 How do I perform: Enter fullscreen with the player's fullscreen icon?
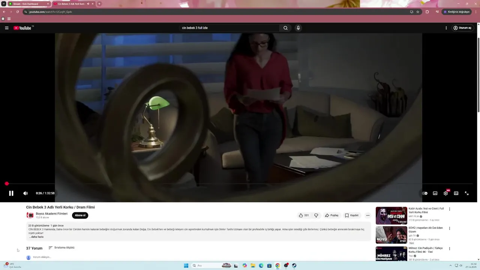coord(467,193)
